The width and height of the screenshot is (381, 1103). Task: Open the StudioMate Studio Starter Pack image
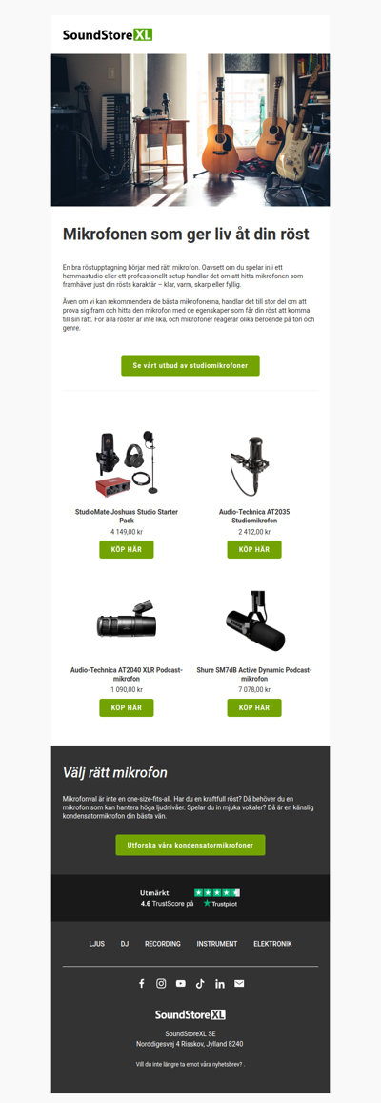[127, 464]
